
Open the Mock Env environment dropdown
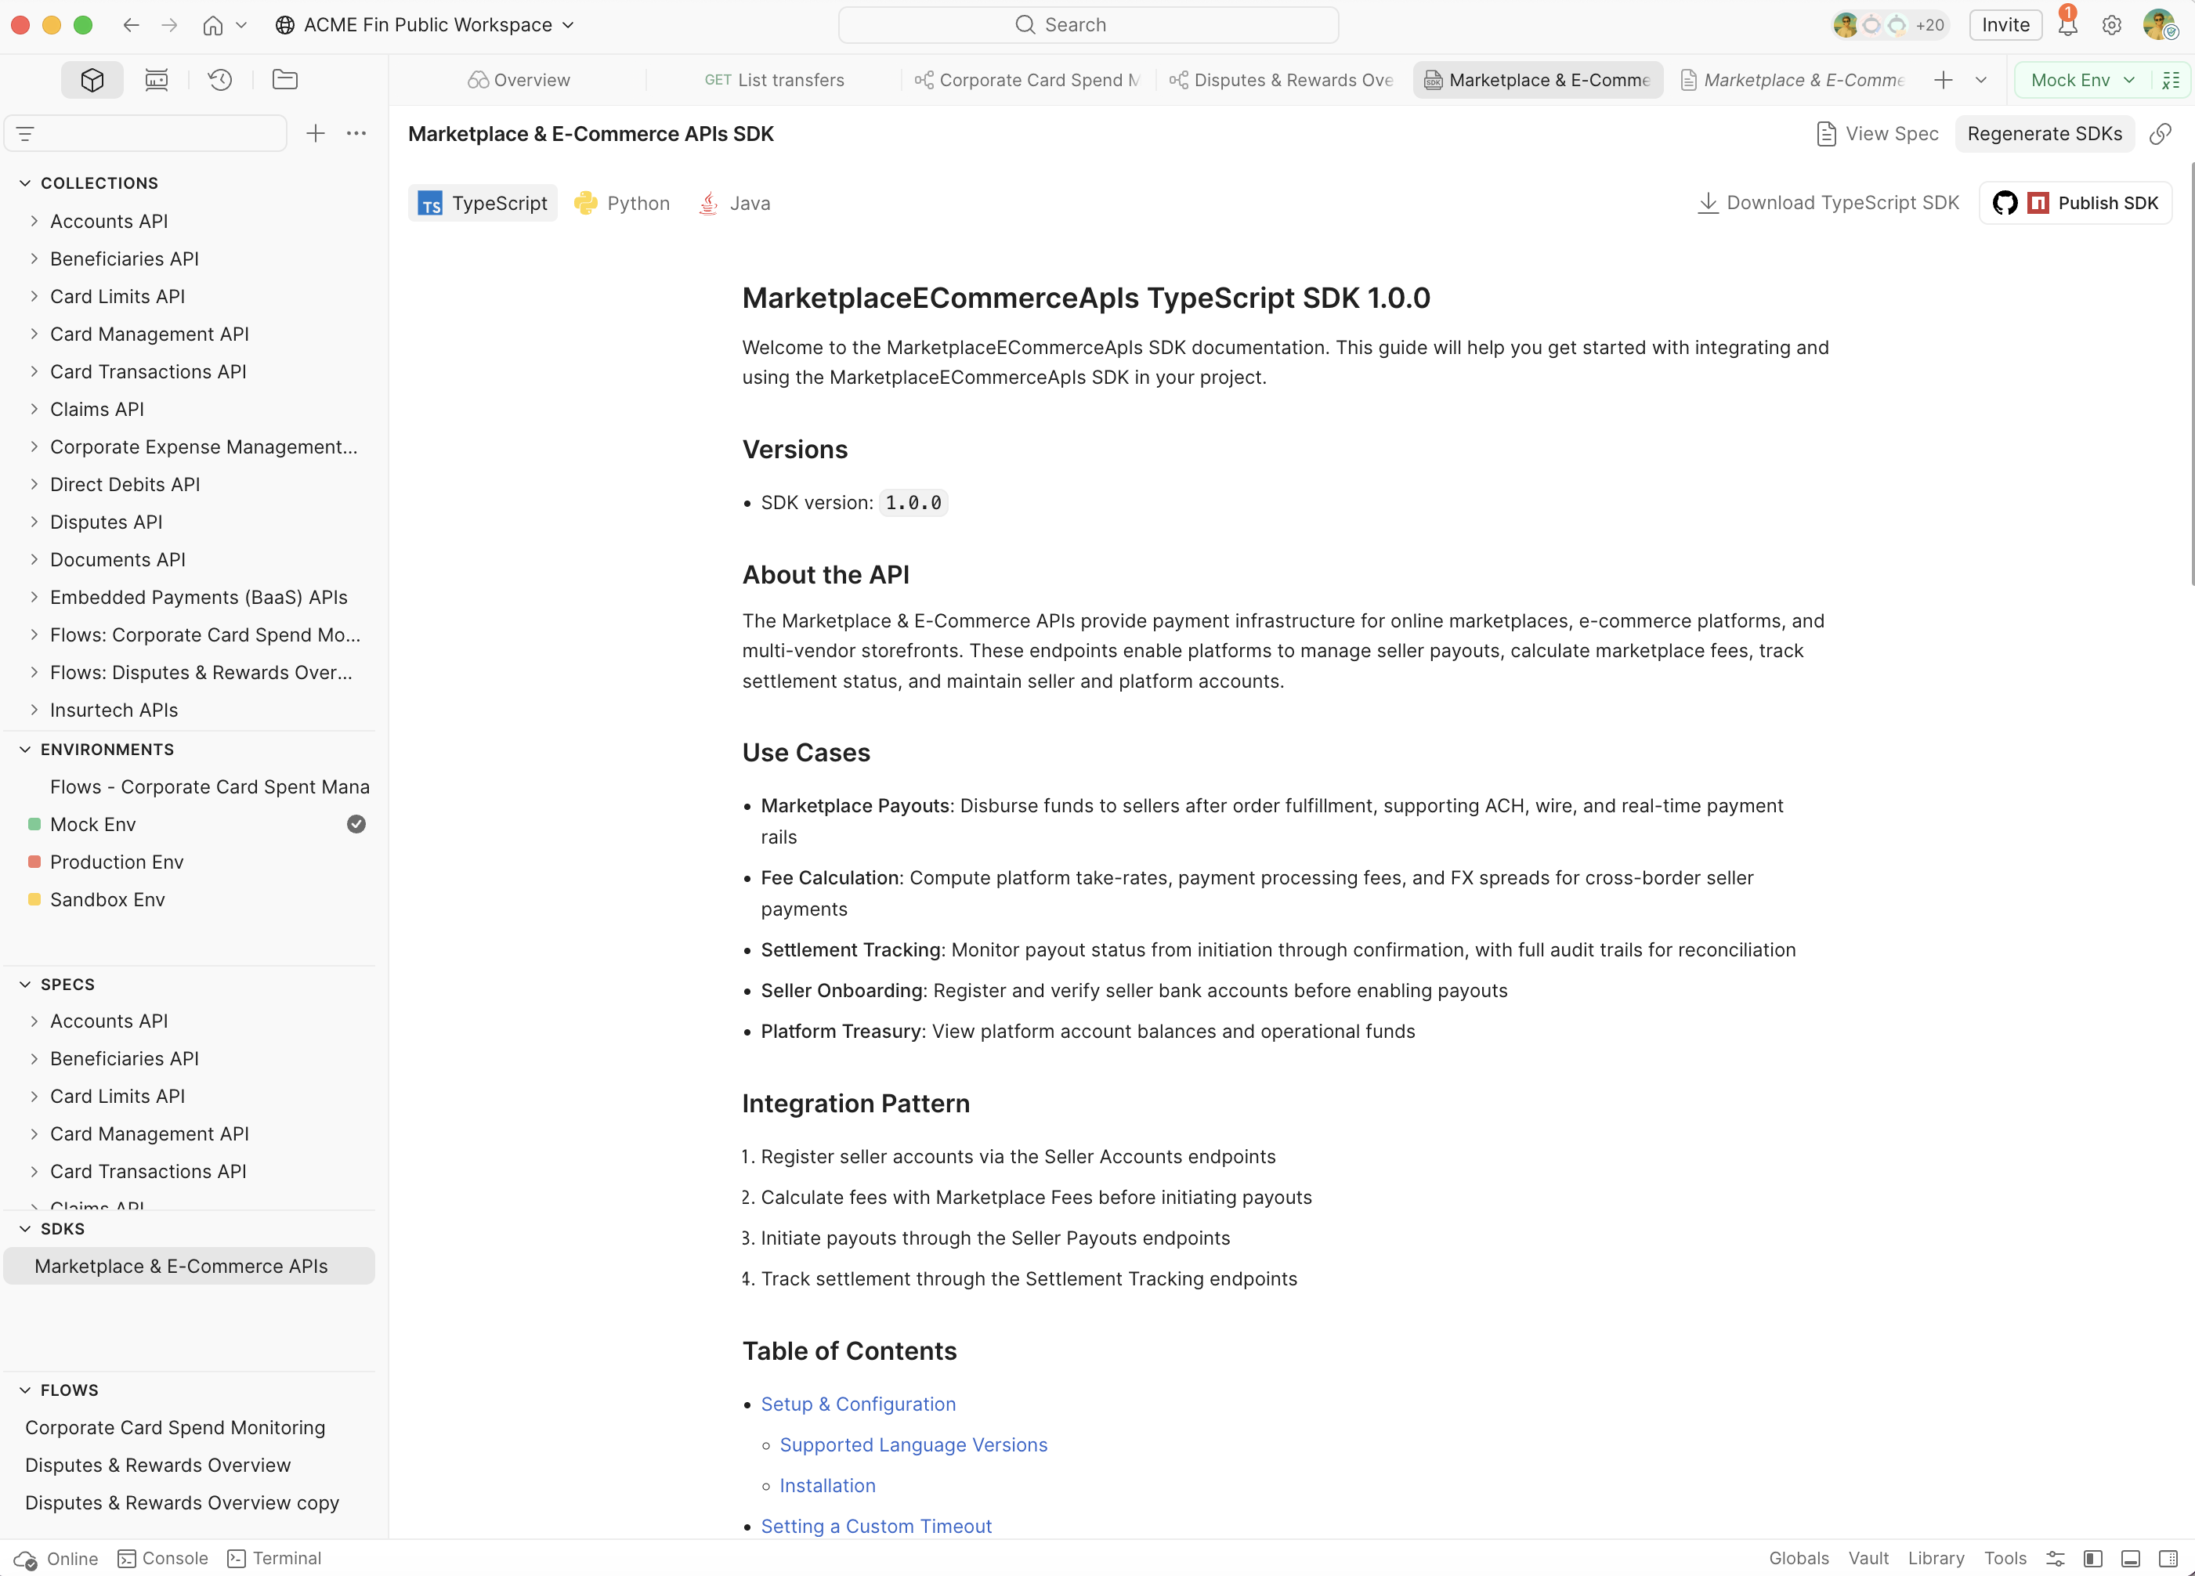pyautogui.click(x=2081, y=81)
